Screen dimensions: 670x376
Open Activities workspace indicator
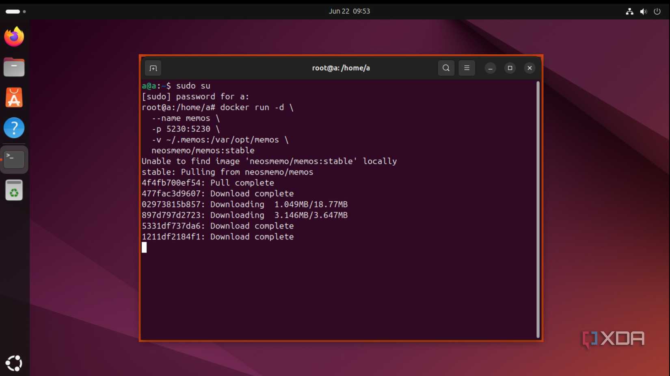coord(15,11)
